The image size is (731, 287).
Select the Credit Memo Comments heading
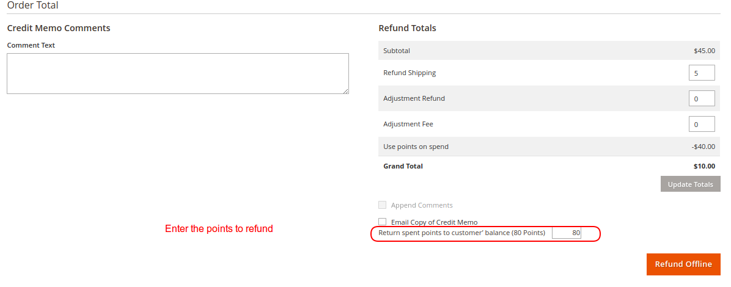click(x=59, y=28)
